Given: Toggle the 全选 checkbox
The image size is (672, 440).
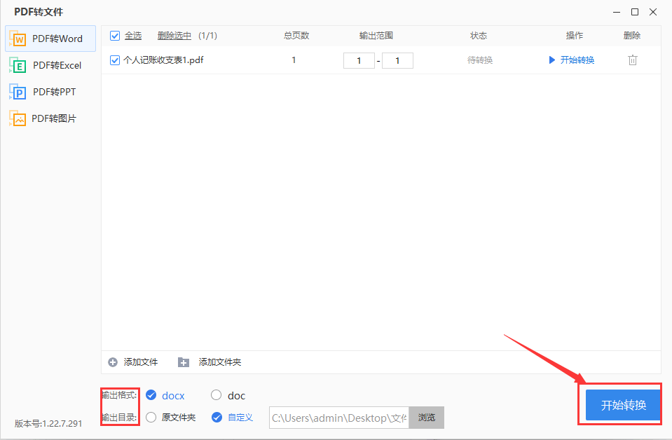Looking at the screenshot, I should tap(115, 36).
